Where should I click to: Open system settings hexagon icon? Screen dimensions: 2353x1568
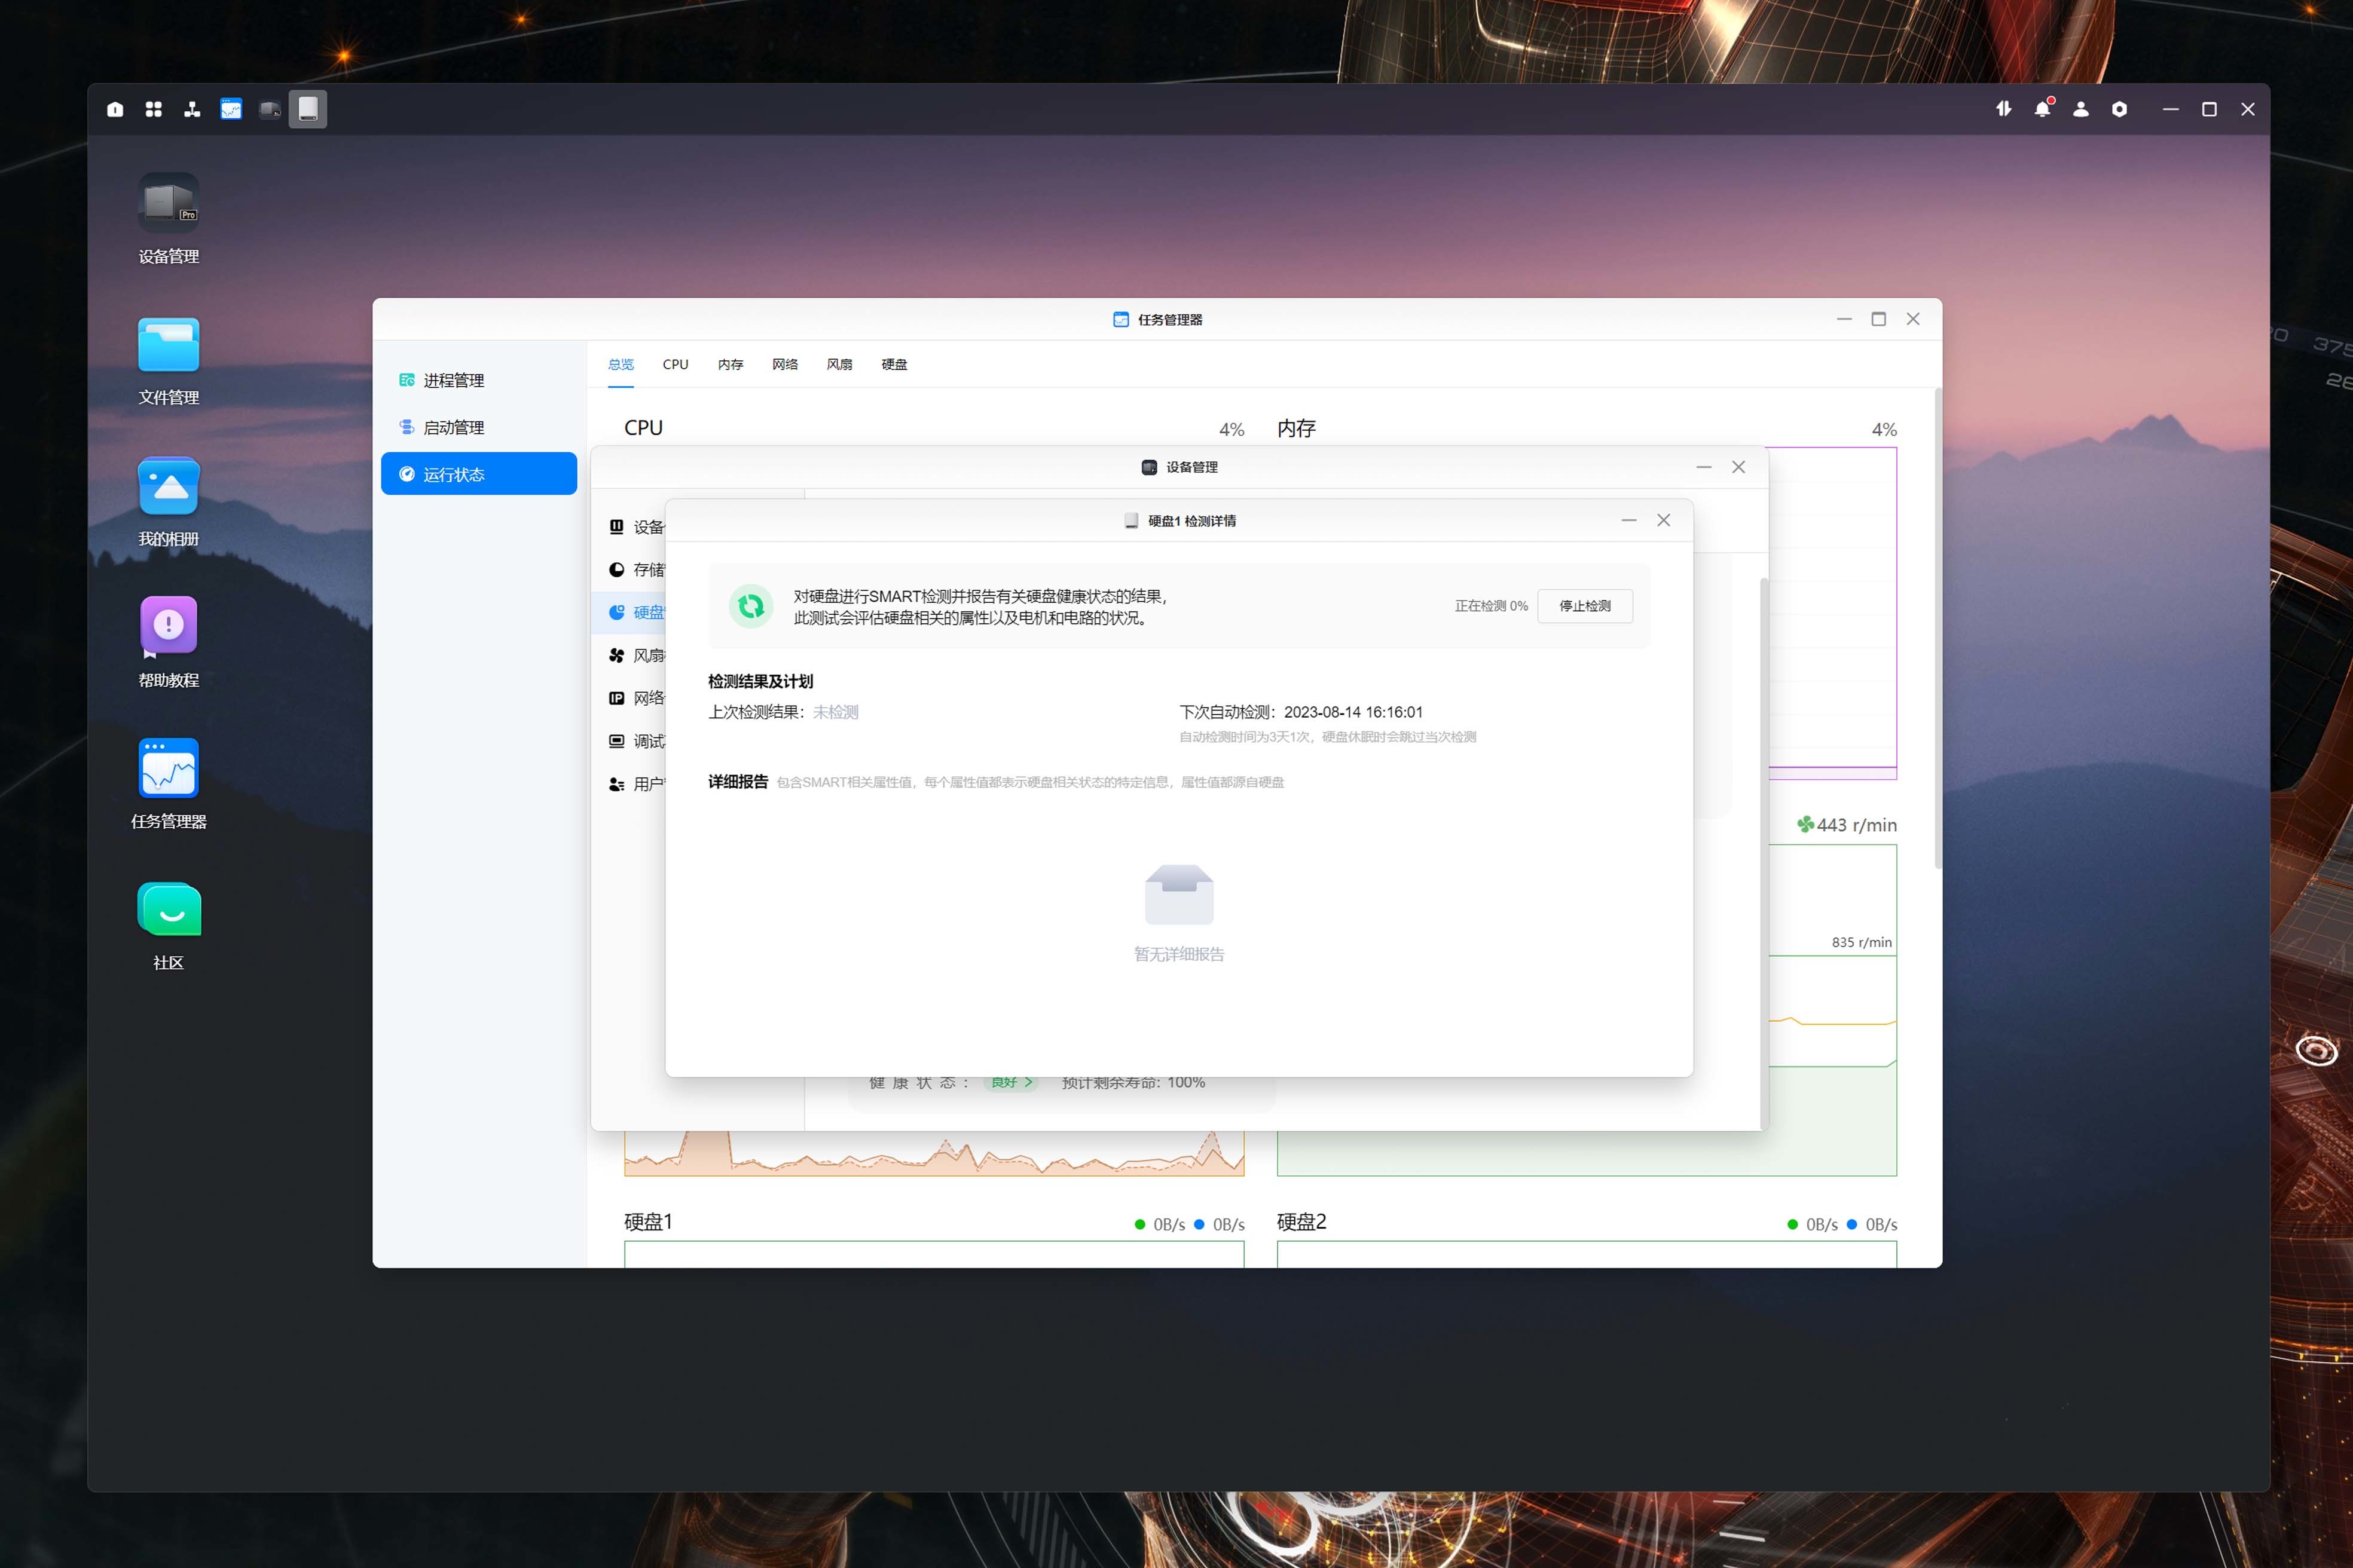(x=2119, y=109)
